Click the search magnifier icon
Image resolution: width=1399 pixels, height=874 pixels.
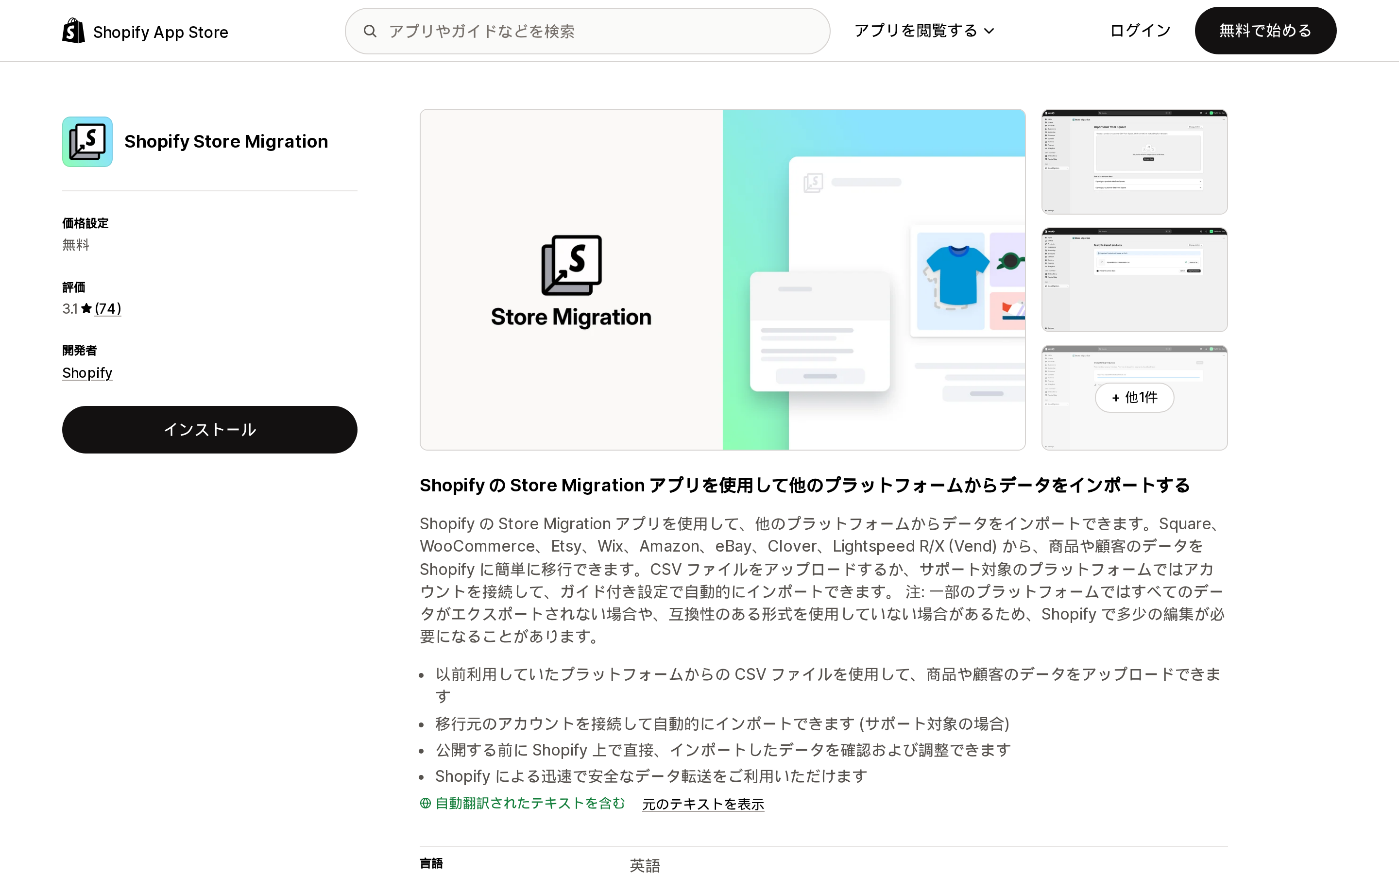pos(370,31)
